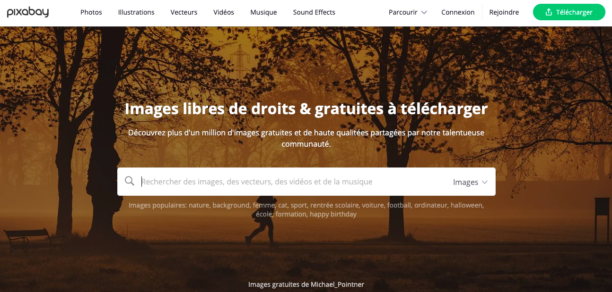Click the Pixabay logo
The height and width of the screenshot is (292, 612).
(28, 12)
